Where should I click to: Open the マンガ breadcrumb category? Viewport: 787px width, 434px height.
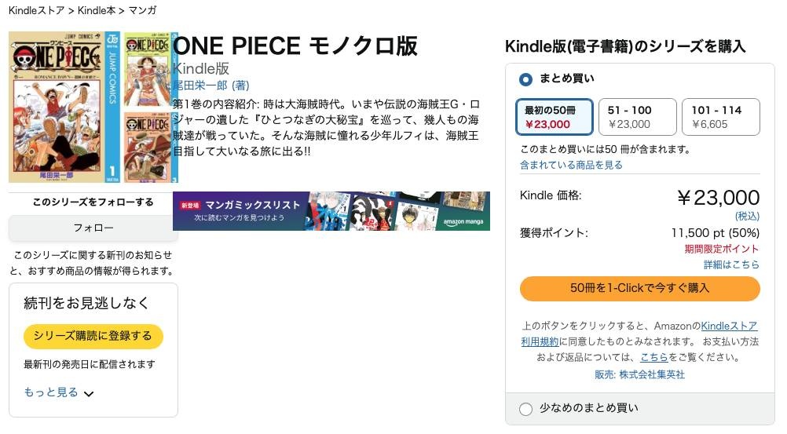coord(142,10)
